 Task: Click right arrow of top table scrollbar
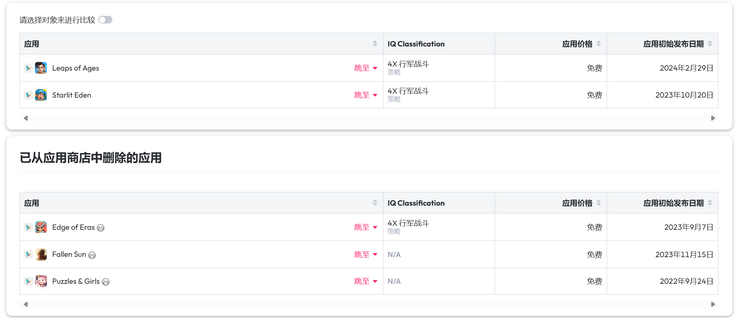pos(713,118)
